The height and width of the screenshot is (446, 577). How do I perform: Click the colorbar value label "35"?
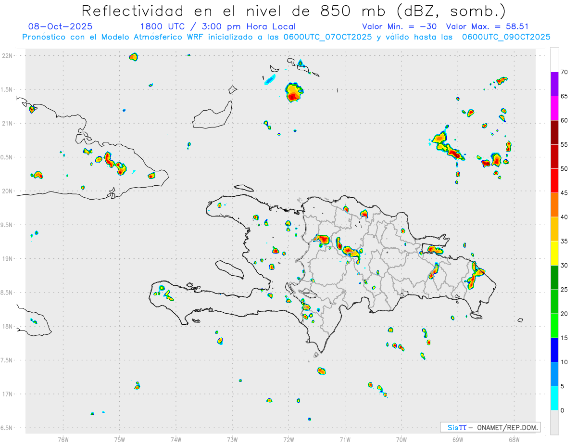pos(564,241)
